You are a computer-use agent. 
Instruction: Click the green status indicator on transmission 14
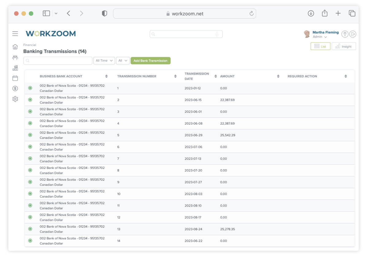tap(30, 240)
